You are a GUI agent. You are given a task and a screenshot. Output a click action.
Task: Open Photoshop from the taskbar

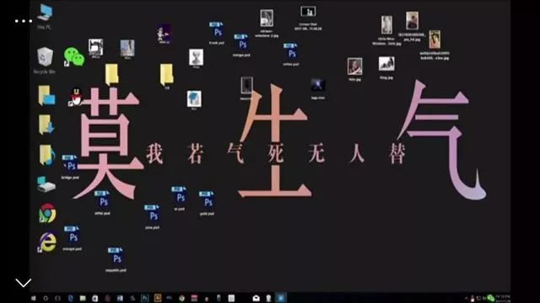[145, 298]
